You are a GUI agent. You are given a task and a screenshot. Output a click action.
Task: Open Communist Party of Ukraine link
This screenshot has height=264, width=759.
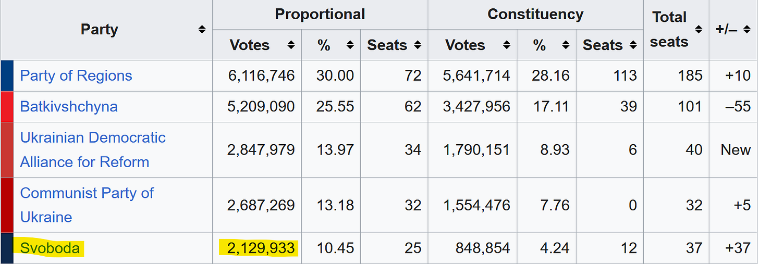(x=87, y=205)
